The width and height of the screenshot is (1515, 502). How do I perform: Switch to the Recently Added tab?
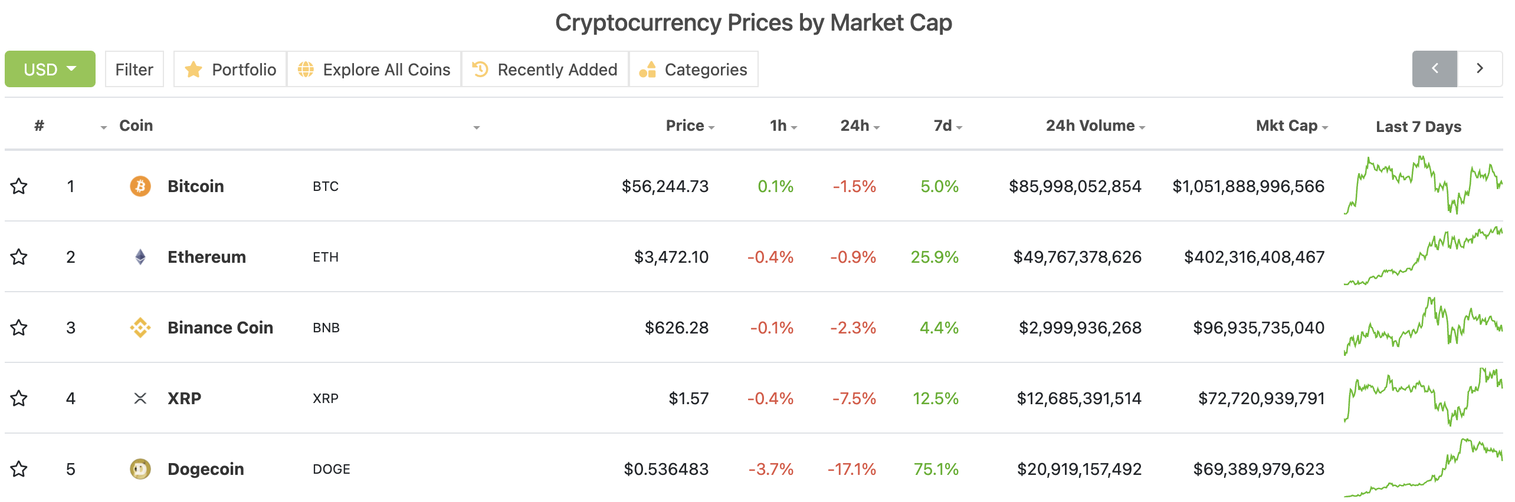coord(545,69)
